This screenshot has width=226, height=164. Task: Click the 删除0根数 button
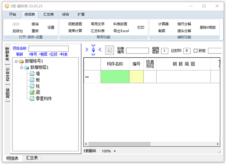point(208,27)
